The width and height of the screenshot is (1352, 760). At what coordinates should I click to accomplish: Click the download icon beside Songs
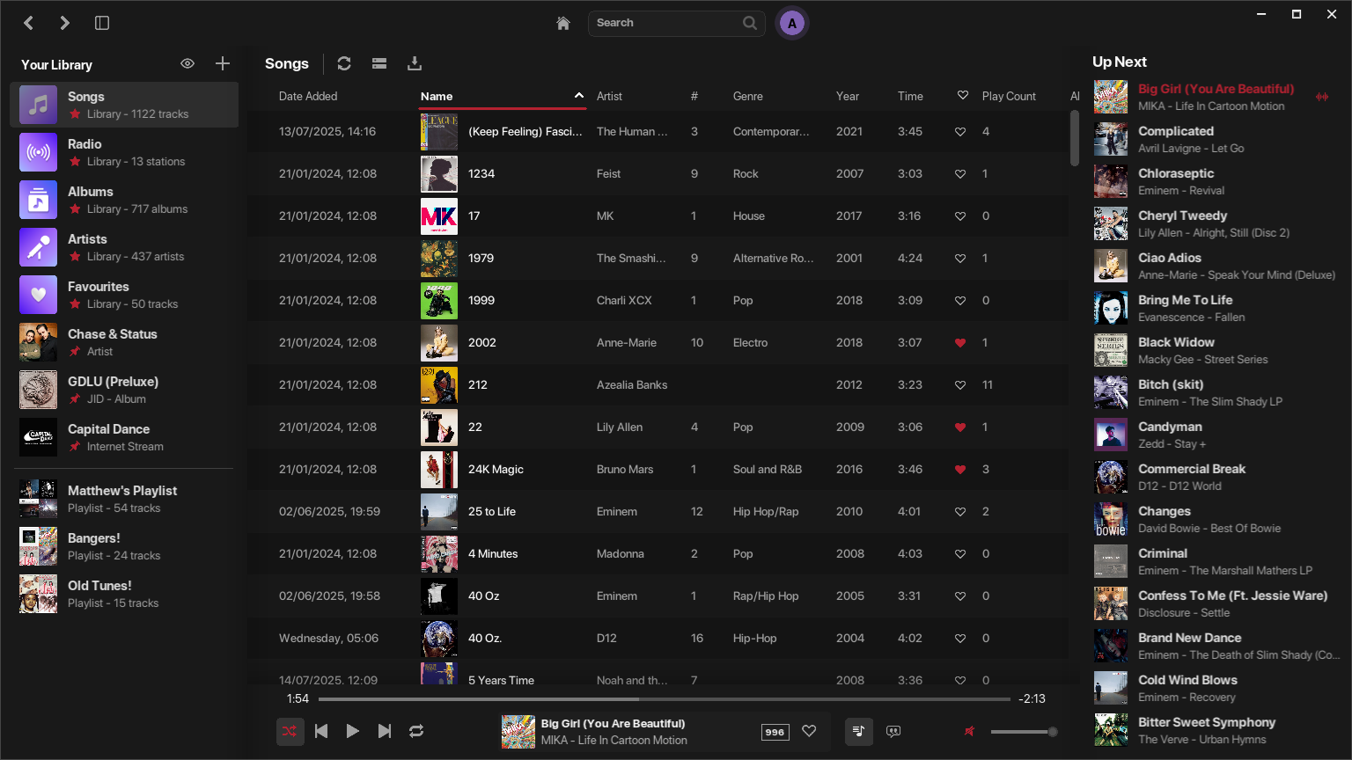pos(415,63)
